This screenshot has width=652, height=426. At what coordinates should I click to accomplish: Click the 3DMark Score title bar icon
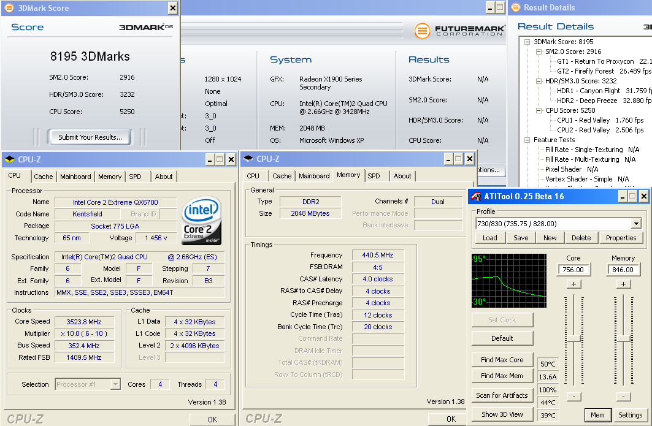point(9,8)
